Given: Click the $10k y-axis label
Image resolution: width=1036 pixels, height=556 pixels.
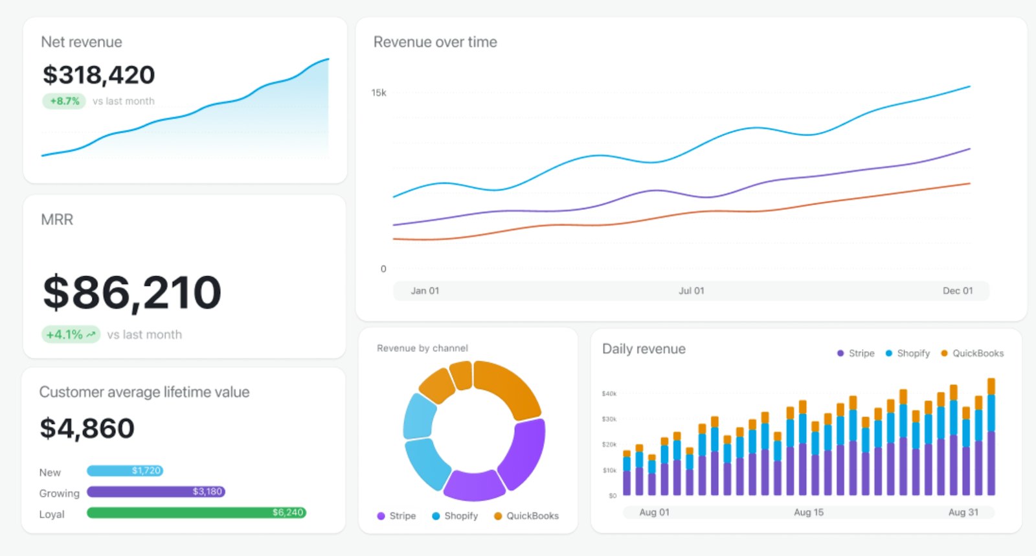Looking at the screenshot, I should 609,470.
